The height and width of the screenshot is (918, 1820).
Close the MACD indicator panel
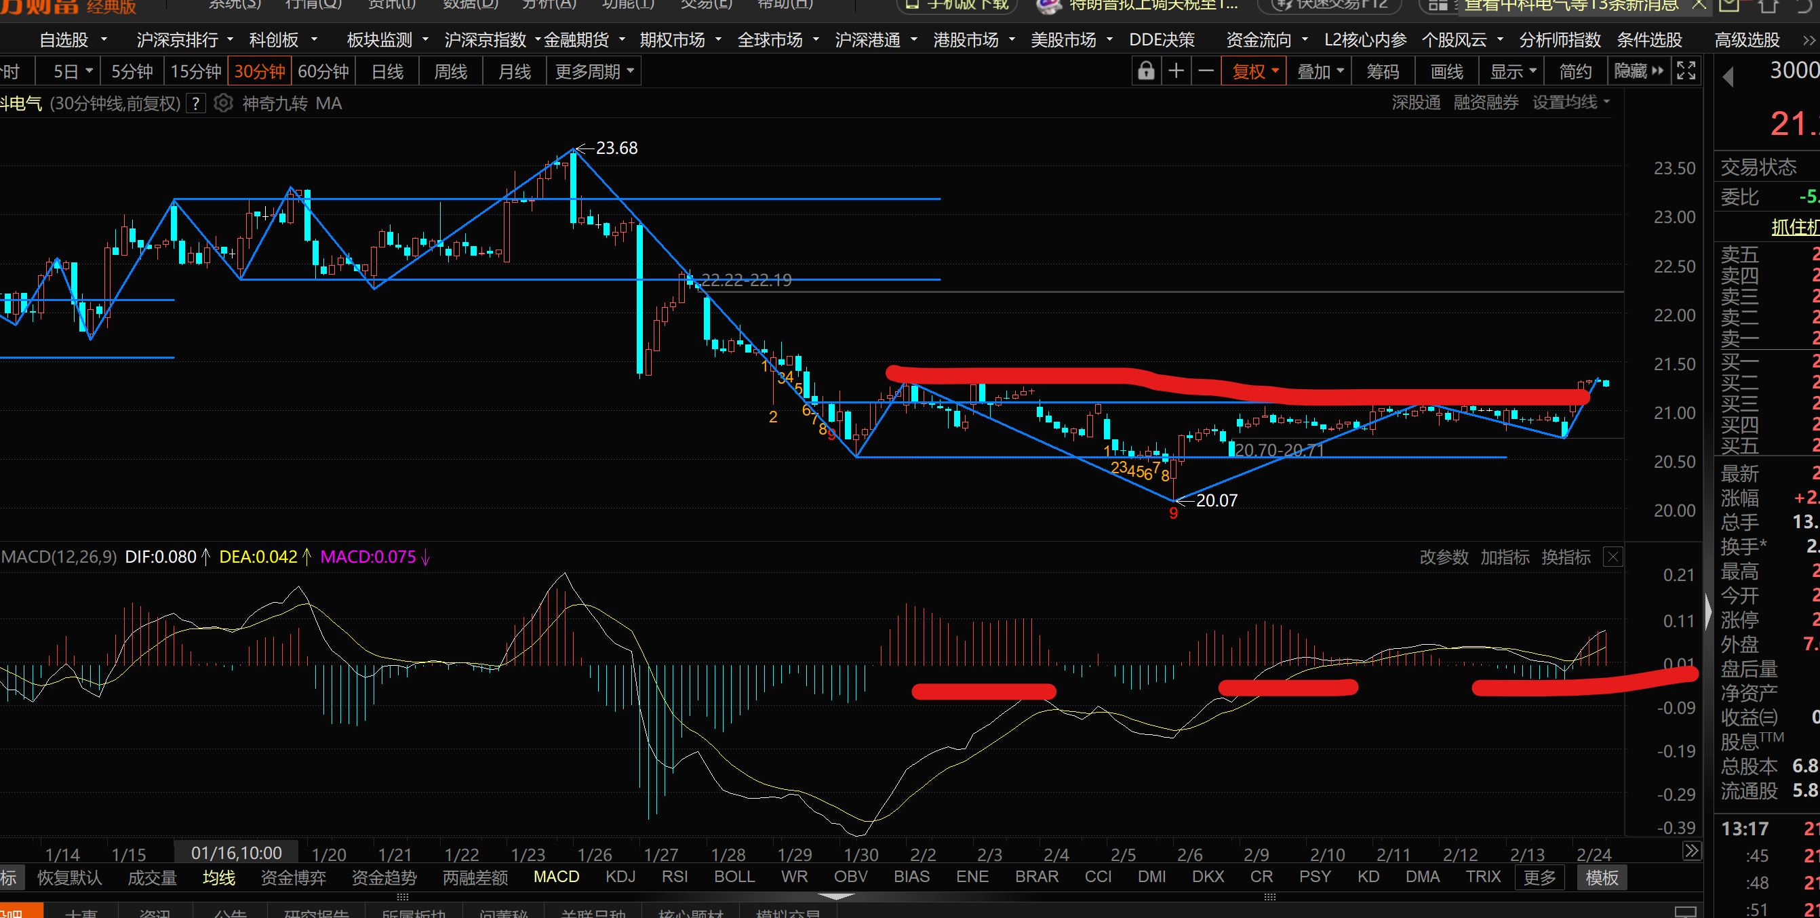(1613, 557)
